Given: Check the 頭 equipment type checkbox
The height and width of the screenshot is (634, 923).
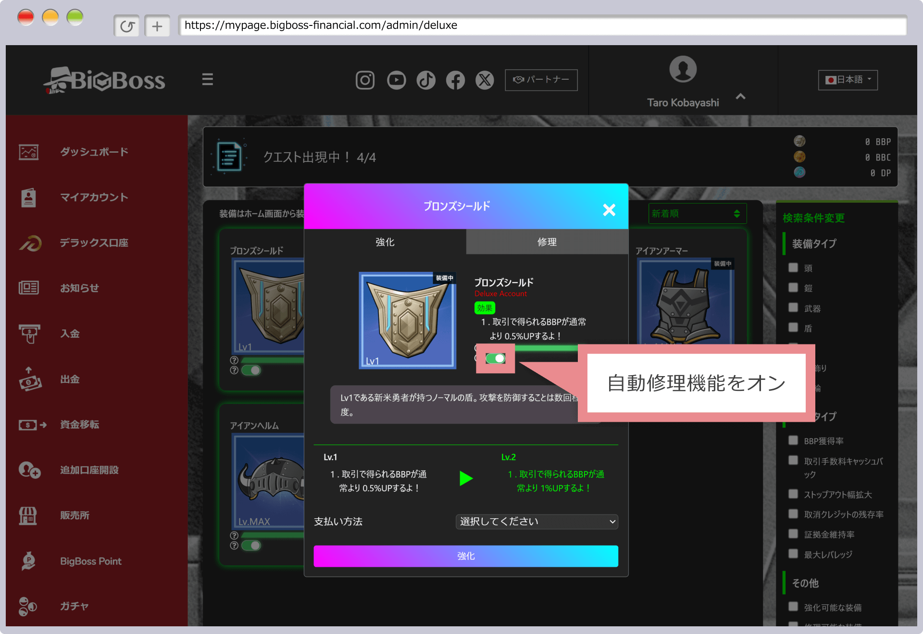Looking at the screenshot, I should point(793,268).
